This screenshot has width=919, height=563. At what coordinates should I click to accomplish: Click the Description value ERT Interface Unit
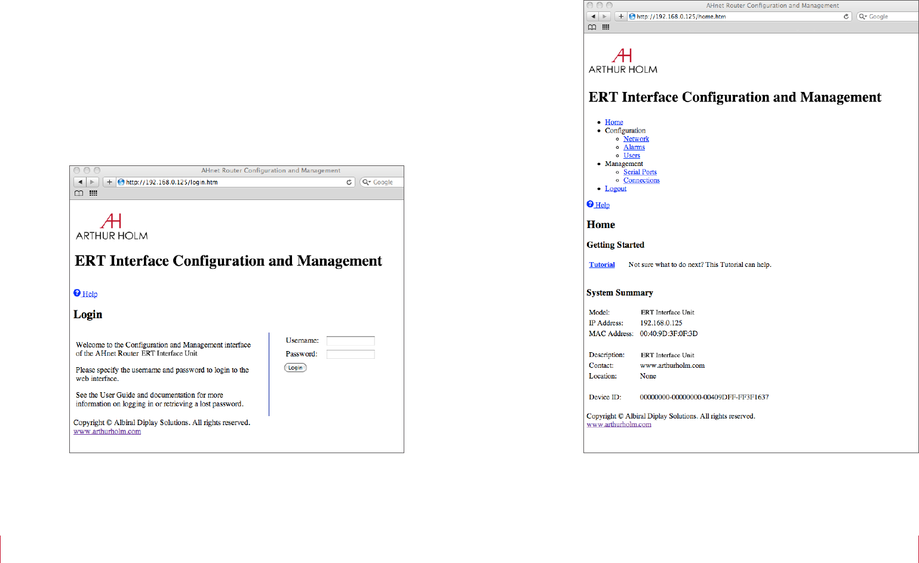click(668, 356)
